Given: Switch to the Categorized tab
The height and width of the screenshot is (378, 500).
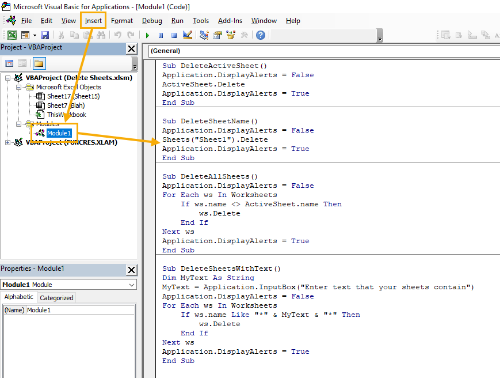Looking at the screenshot, I should (56, 298).
